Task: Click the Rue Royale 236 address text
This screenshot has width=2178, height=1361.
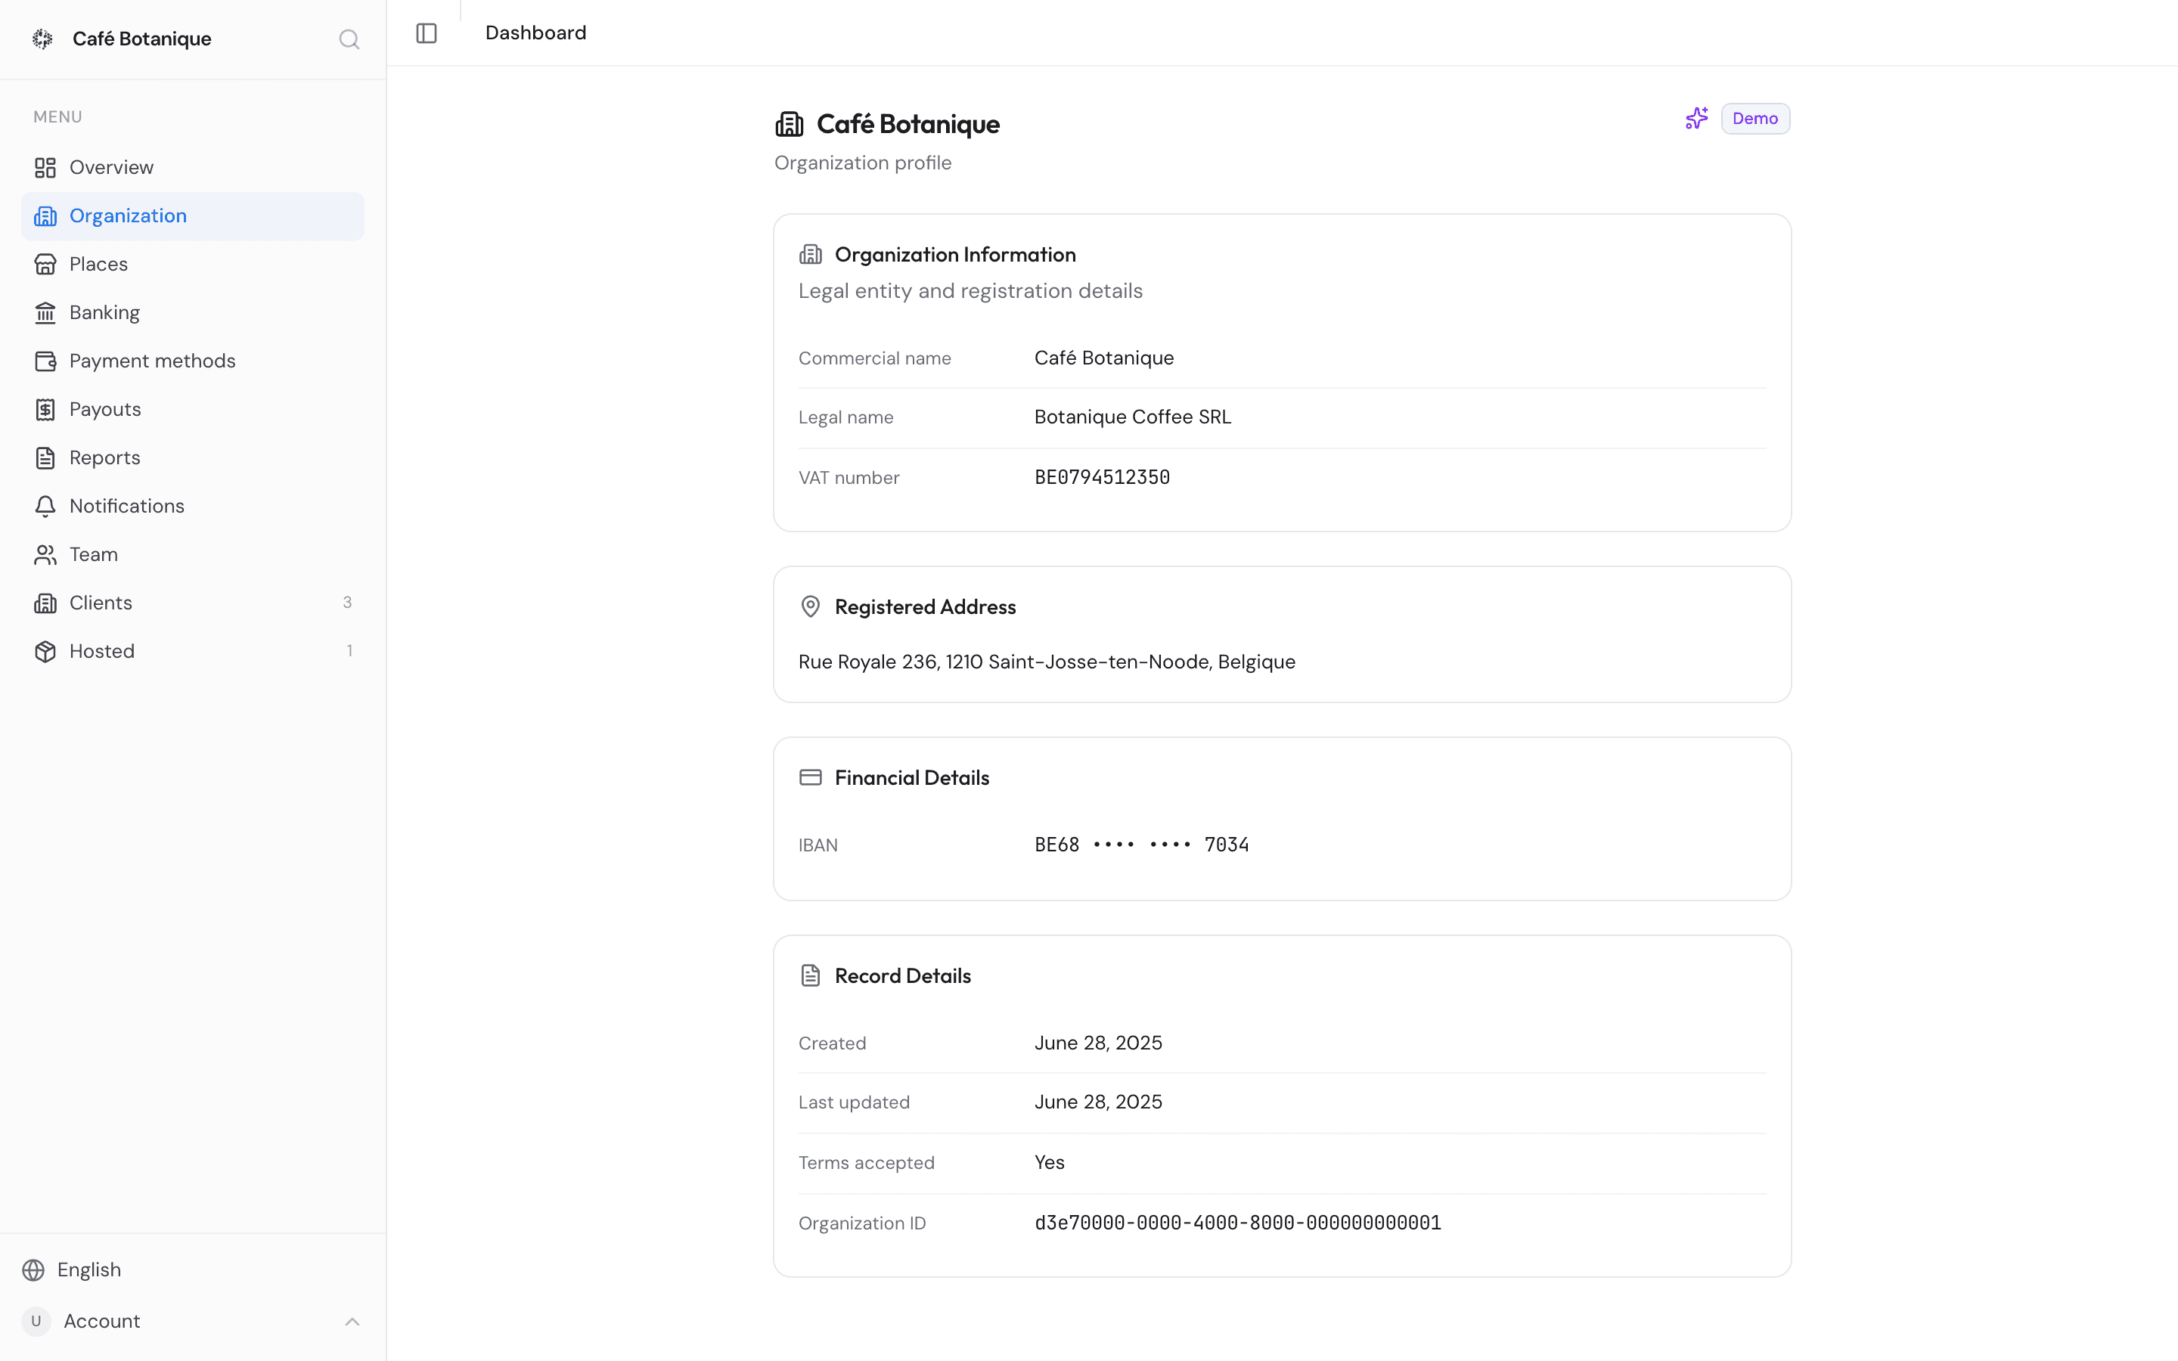Action: pyautogui.click(x=1047, y=662)
